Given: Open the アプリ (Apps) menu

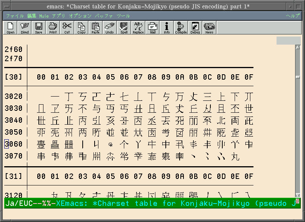Looking at the screenshot, I should tap(58, 16).
